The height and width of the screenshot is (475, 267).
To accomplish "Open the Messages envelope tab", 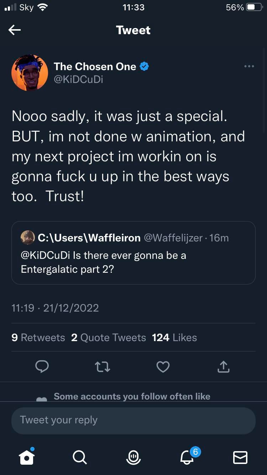I will click(240, 457).
